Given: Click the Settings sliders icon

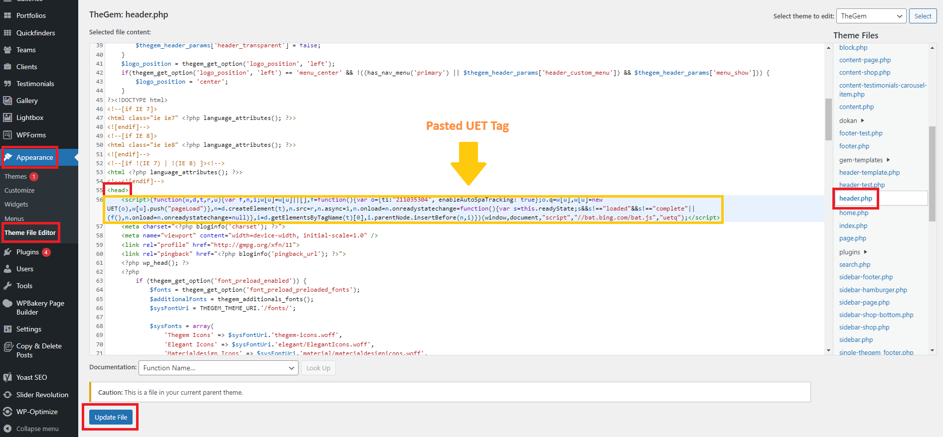Looking at the screenshot, I should (x=7, y=329).
